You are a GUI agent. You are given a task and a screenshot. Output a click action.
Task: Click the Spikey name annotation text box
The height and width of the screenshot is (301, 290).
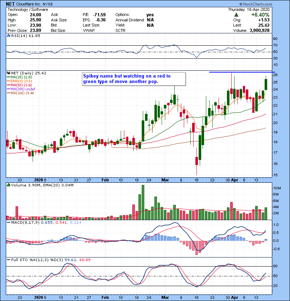click(x=134, y=79)
